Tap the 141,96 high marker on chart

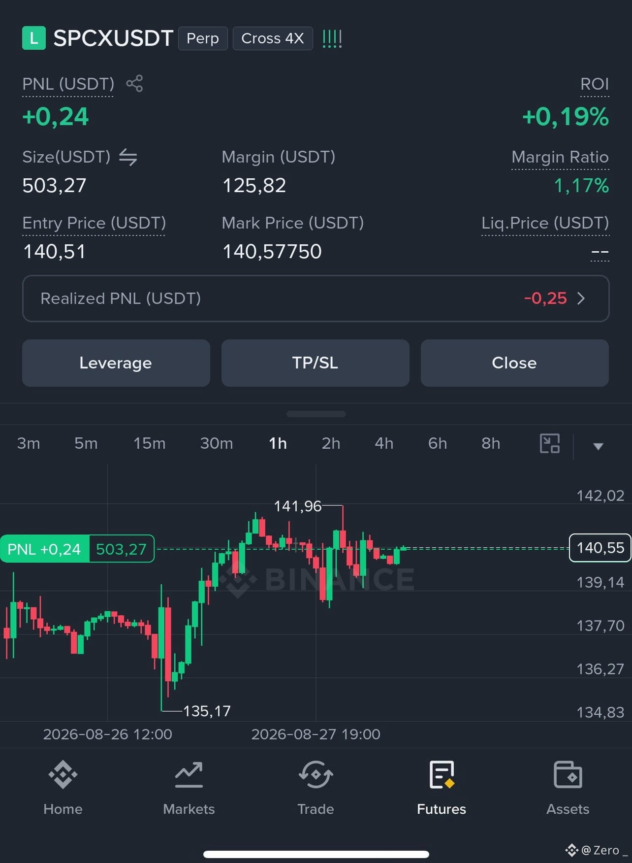(x=297, y=506)
